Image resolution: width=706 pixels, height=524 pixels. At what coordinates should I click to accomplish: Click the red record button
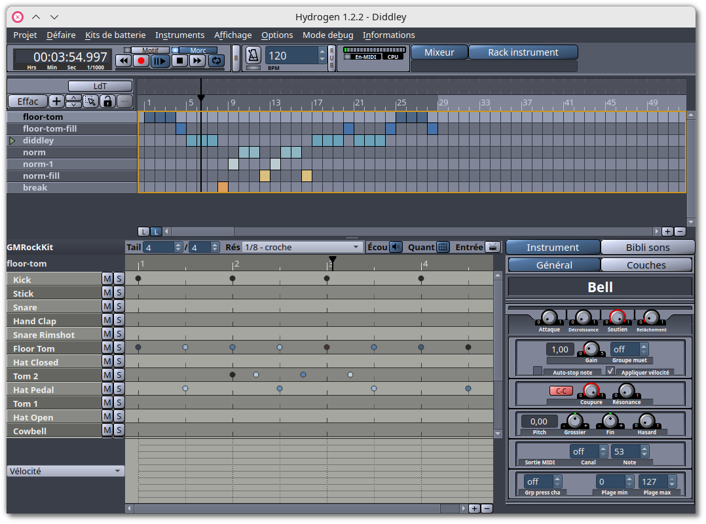(141, 61)
